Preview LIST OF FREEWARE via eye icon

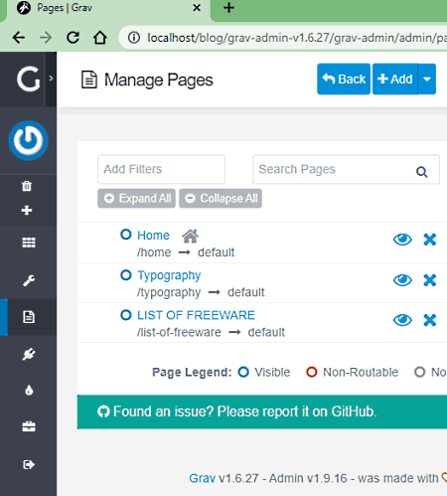coord(402,320)
